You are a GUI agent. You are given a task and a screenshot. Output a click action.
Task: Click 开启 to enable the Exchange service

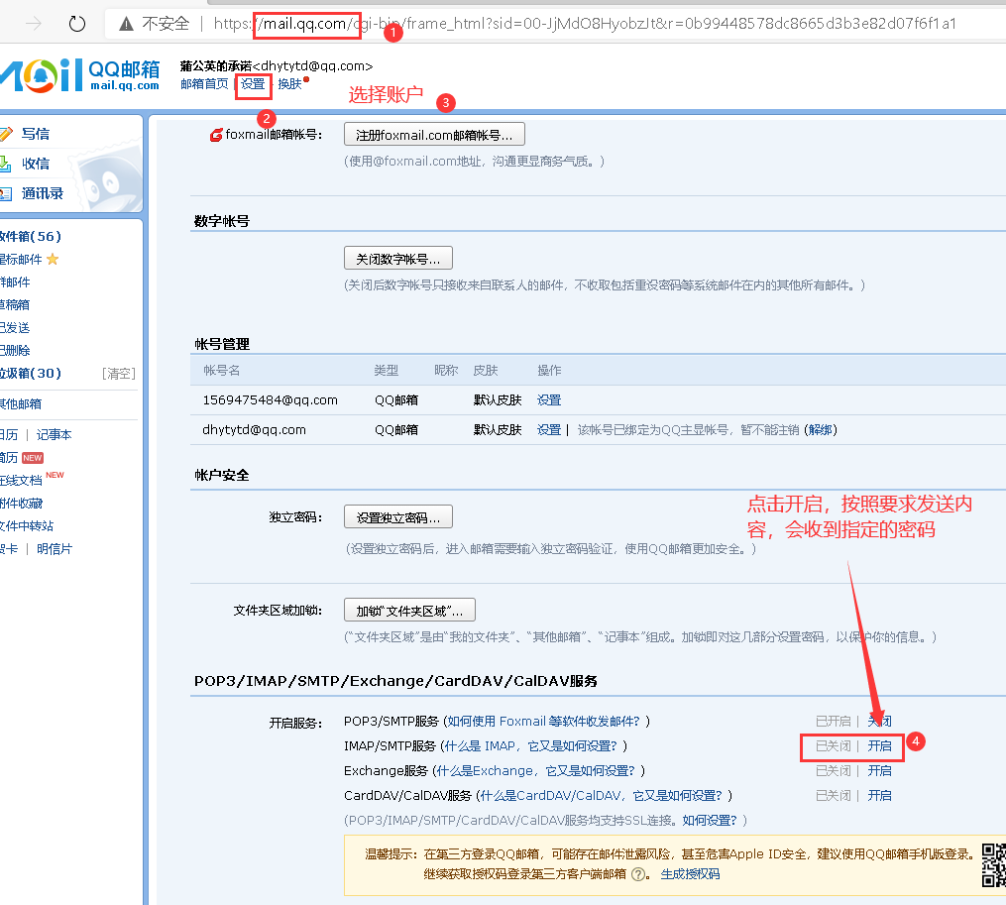(879, 770)
